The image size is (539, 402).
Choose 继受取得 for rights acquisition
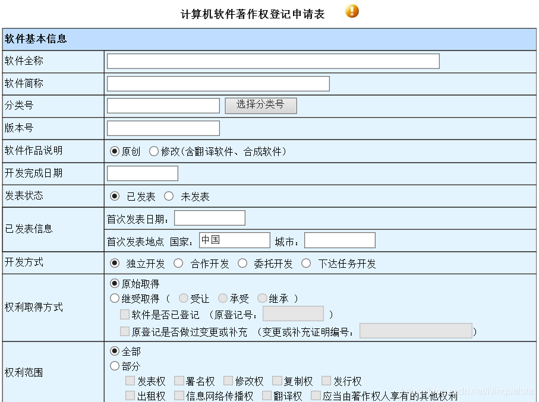pyautogui.click(x=114, y=298)
